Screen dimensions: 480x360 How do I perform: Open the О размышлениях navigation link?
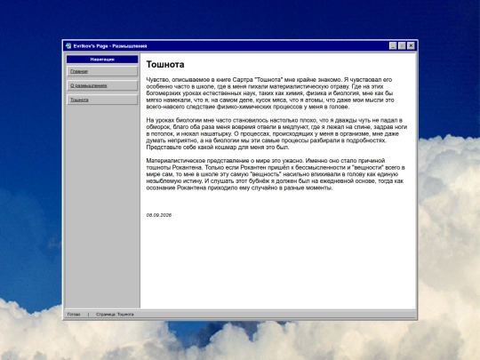(102, 85)
